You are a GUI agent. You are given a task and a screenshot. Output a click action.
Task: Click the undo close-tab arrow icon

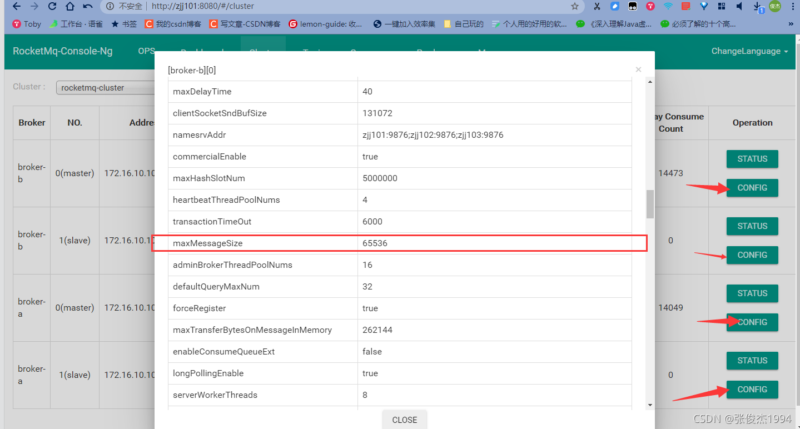(x=87, y=7)
